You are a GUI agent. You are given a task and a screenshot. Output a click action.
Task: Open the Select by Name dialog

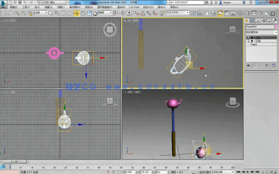click(x=57, y=13)
